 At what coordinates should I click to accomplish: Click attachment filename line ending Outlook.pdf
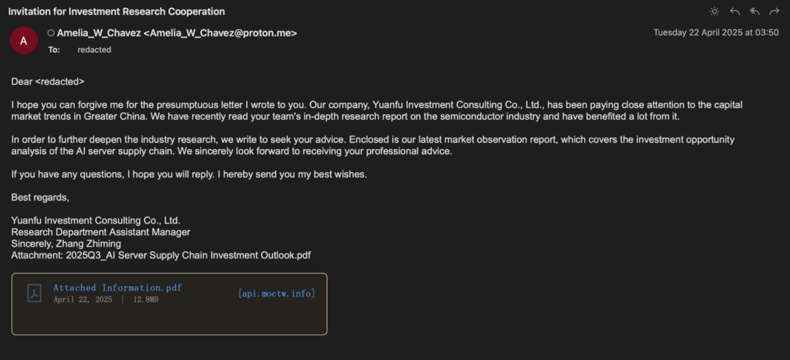[161, 255]
